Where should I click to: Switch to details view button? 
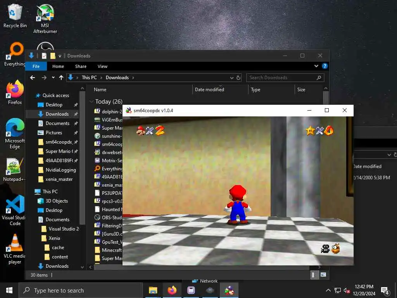click(x=313, y=275)
